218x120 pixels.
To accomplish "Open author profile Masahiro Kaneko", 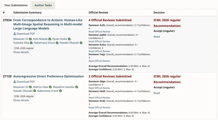I will click(x=64, y=87).
